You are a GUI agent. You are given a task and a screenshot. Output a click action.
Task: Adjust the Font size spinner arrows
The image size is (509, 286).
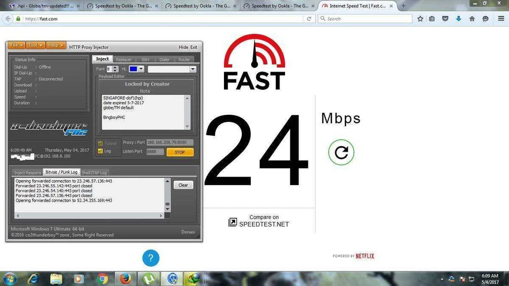pos(115,69)
